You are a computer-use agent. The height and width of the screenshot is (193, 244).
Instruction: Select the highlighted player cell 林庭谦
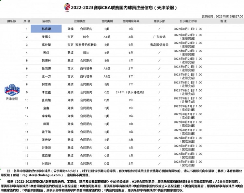pyautogui.click(x=46, y=29)
